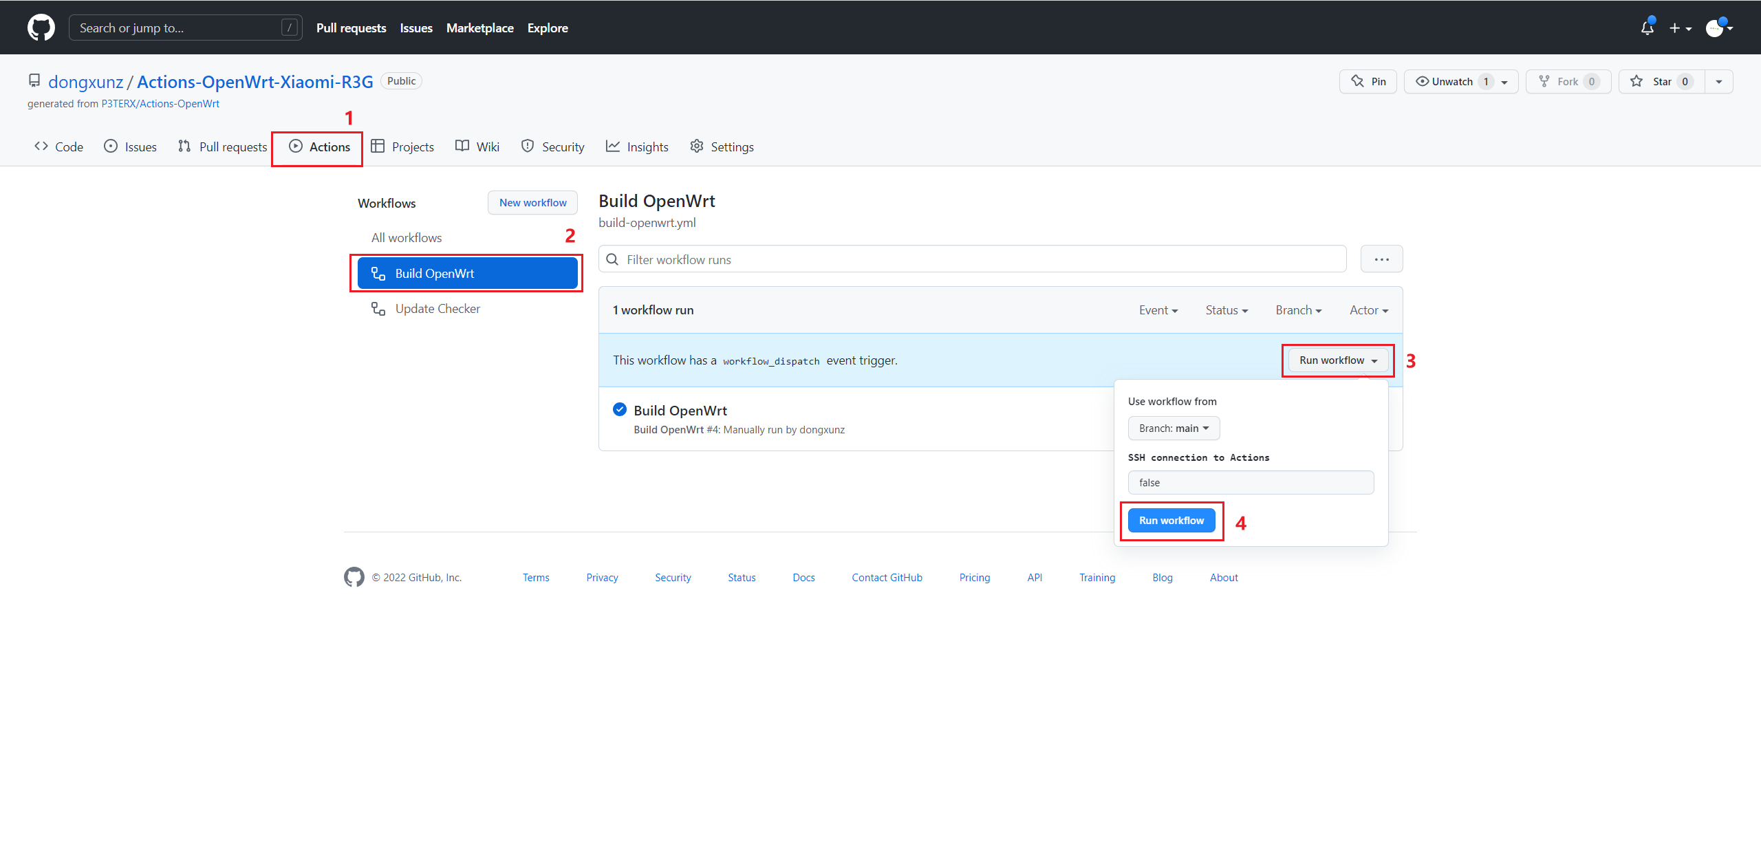The image size is (1761, 868).
Task: Click the successful run checkmark icon
Action: (x=620, y=410)
